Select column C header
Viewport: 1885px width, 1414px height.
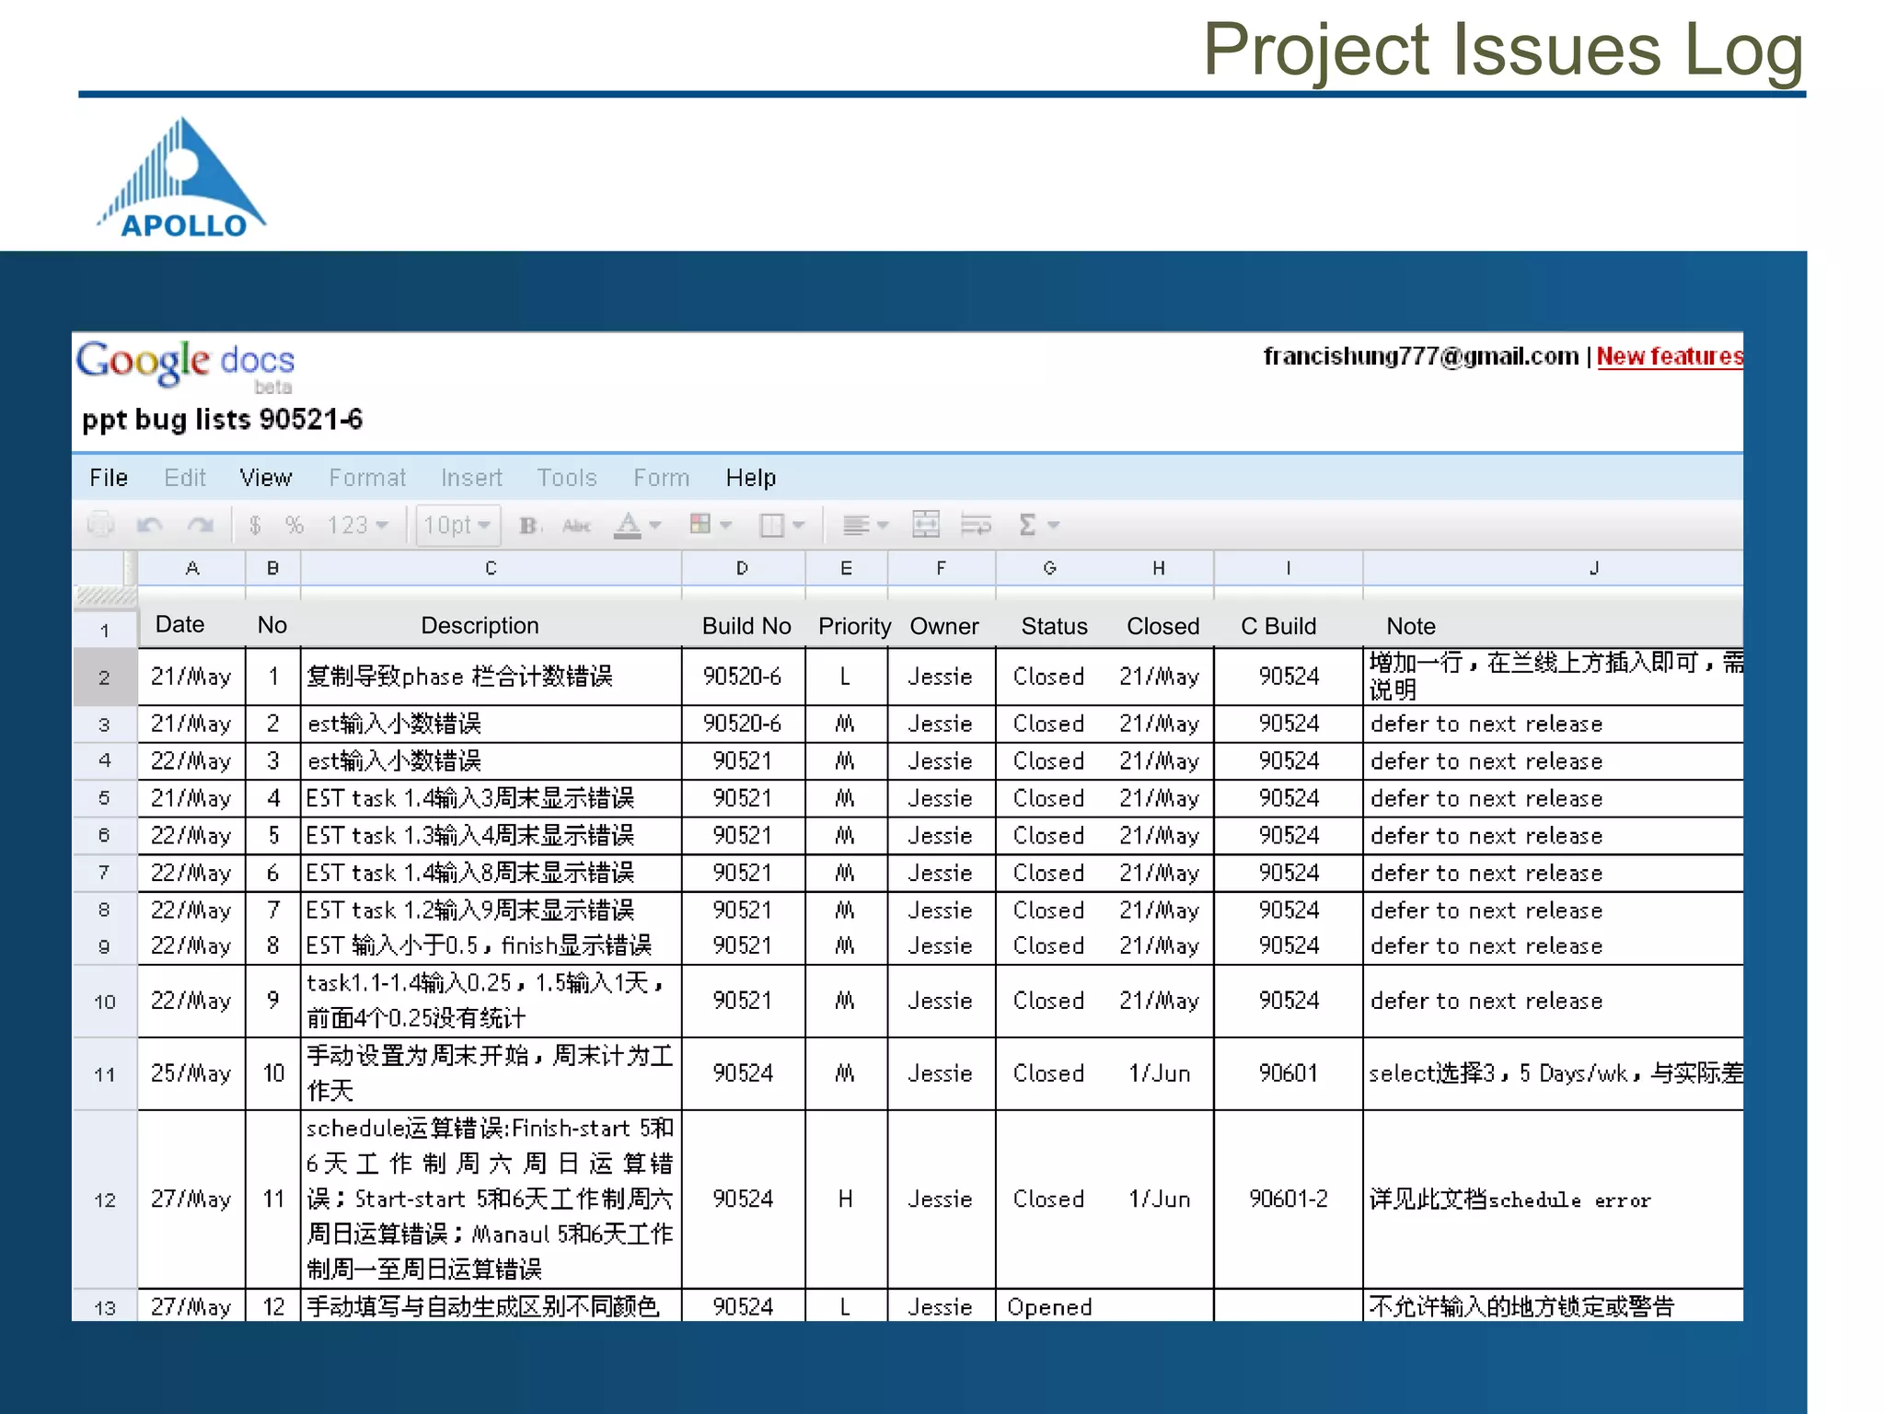pyautogui.click(x=491, y=568)
